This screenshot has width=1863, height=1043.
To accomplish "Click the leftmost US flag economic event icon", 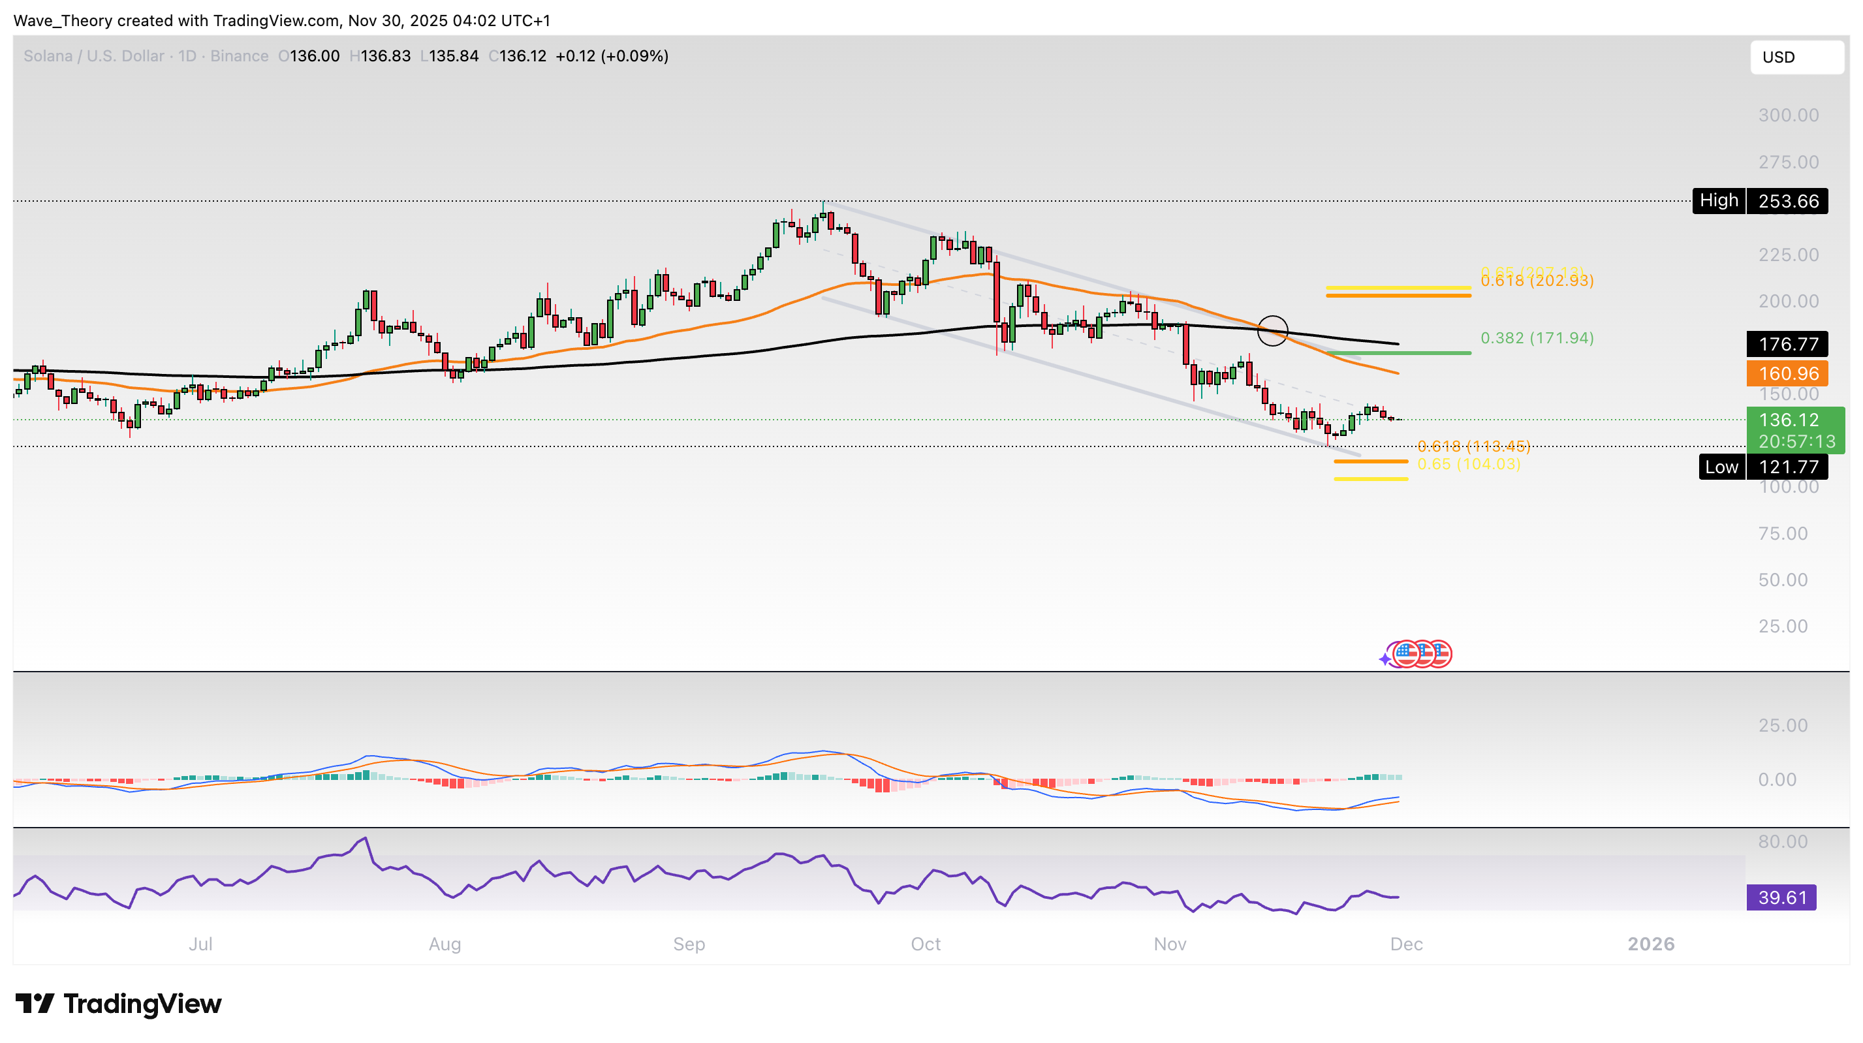I will (x=1405, y=654).
